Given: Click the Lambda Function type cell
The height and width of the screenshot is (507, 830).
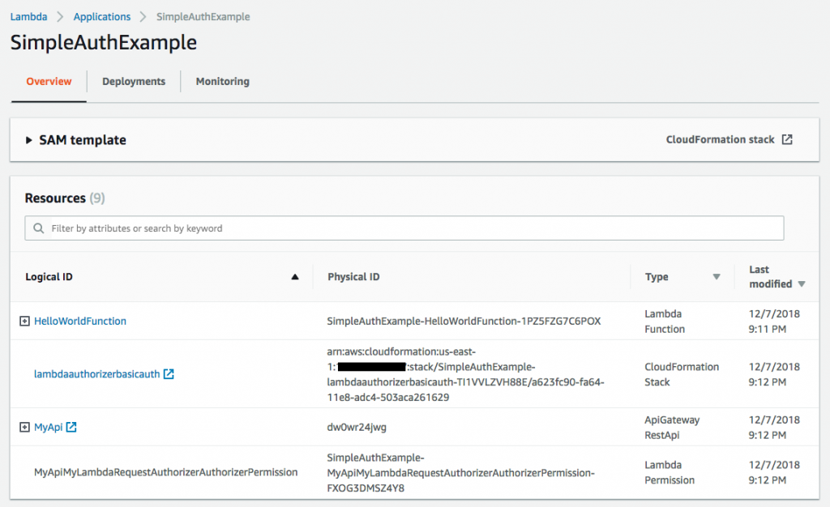Looking at the screenshot, I should pos(665,321).
